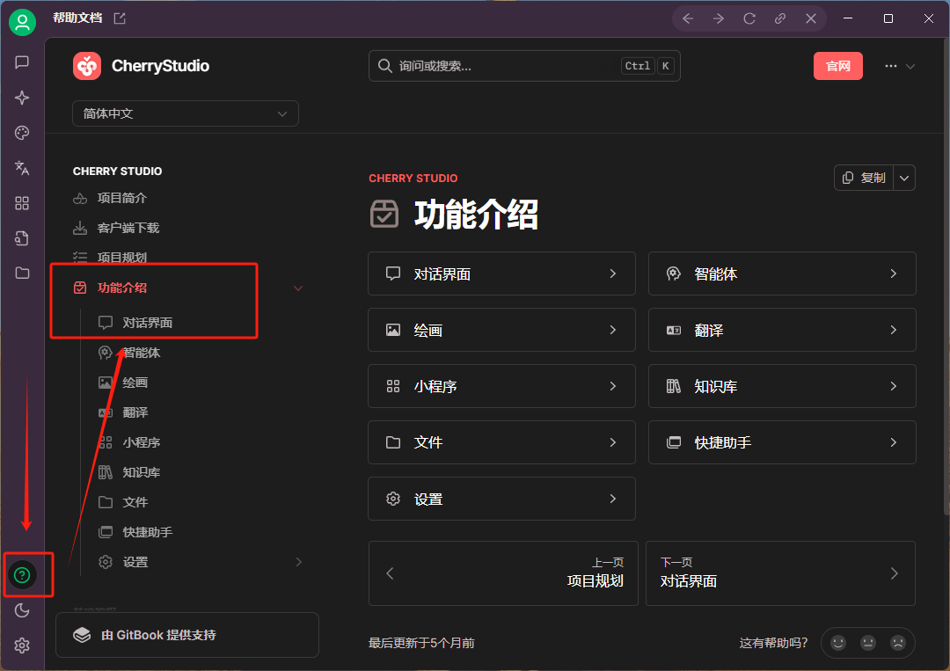
Task: Open 快捷助手 in navigation tree
Action: pos(147,532)
